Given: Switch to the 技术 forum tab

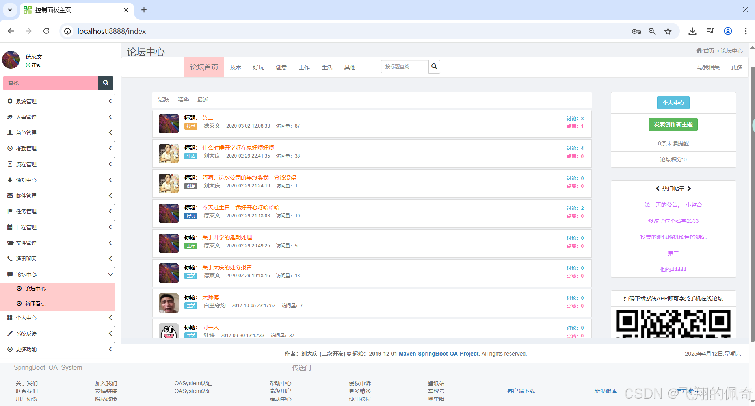Looking at the screenshot, I should 235,67.
